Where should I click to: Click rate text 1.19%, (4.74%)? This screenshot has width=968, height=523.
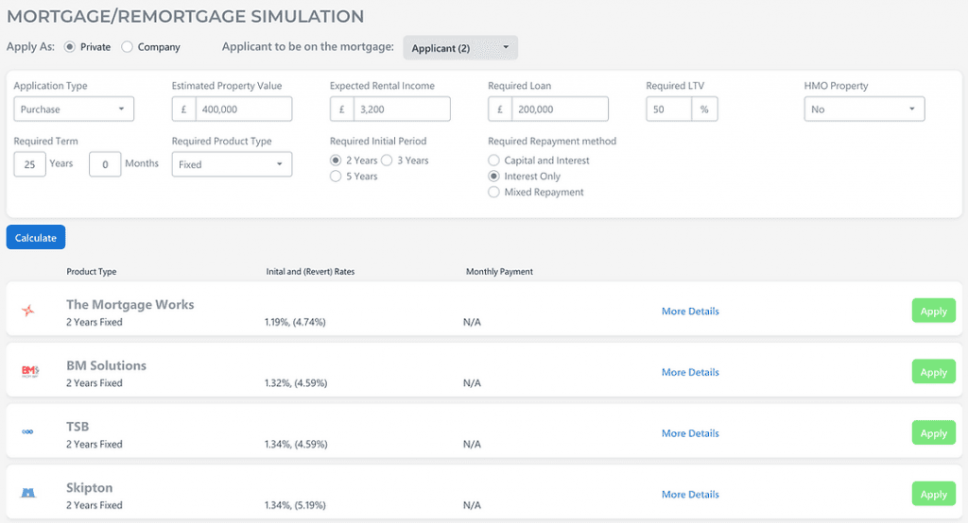(295, 322)
